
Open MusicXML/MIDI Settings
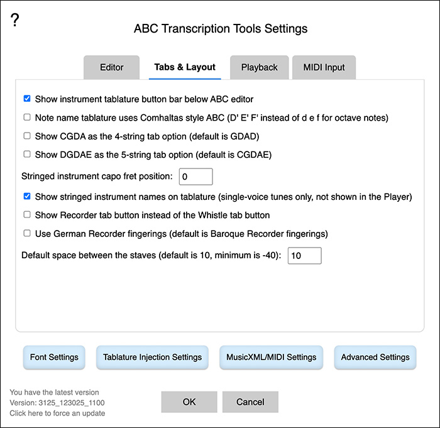pos(272,357)
